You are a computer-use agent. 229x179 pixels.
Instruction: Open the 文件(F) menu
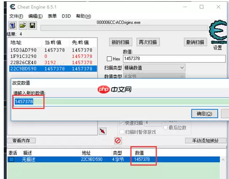click(16, 16)
